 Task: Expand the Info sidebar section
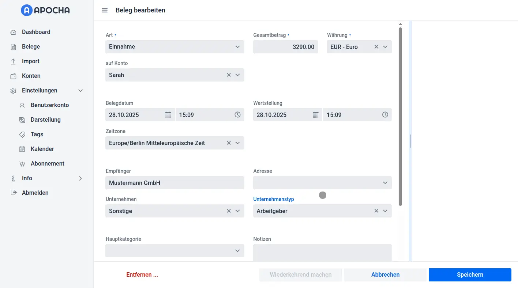[80, 178]
